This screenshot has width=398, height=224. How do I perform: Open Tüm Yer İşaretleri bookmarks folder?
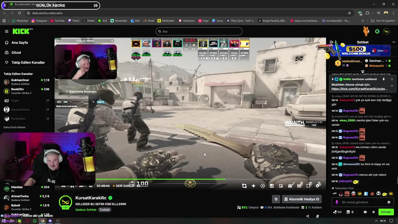(x=383, y=21)
